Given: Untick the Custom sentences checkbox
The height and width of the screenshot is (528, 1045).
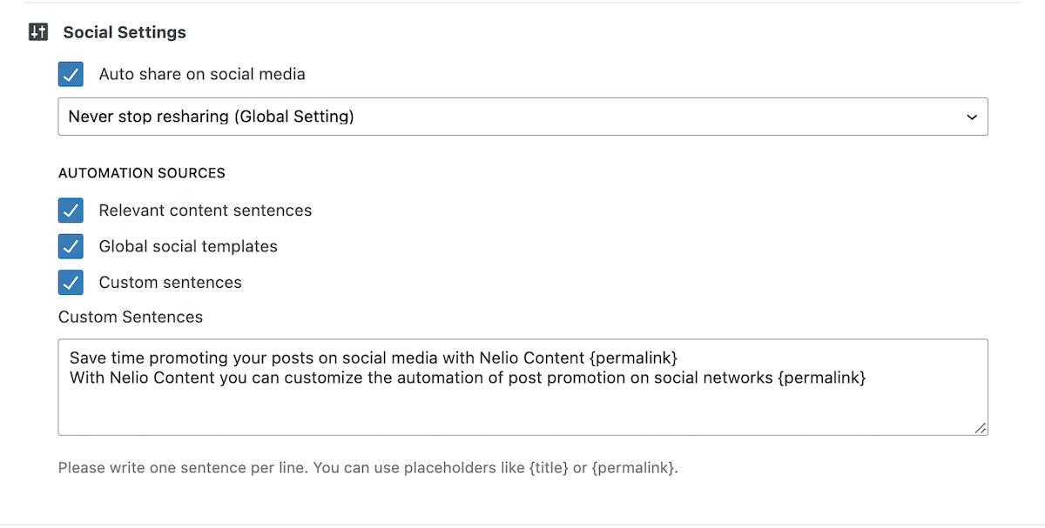Looking at the screenshot, I should coord(71,283).
